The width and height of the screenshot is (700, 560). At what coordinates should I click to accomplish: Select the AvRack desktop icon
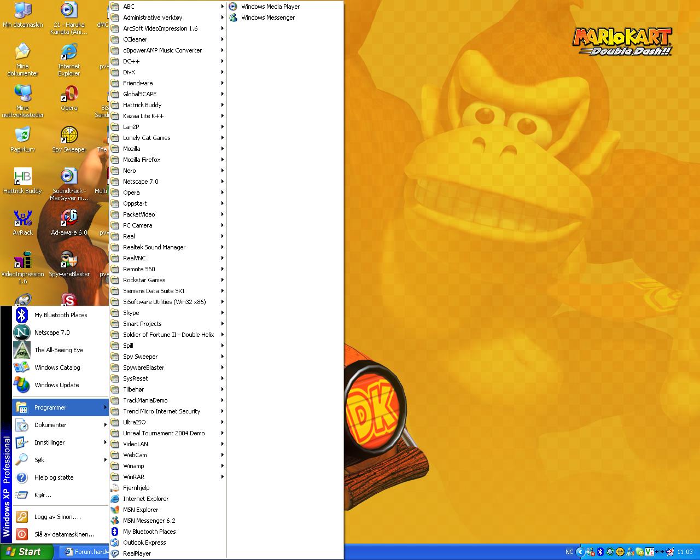[x=22, y=223]
